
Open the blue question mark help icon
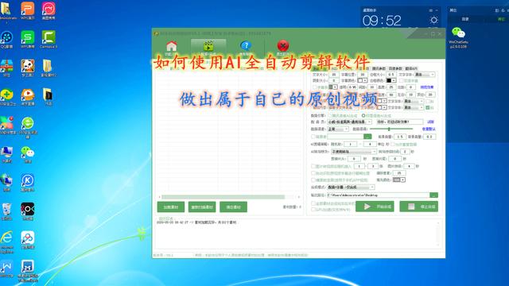tap(246, 46)
